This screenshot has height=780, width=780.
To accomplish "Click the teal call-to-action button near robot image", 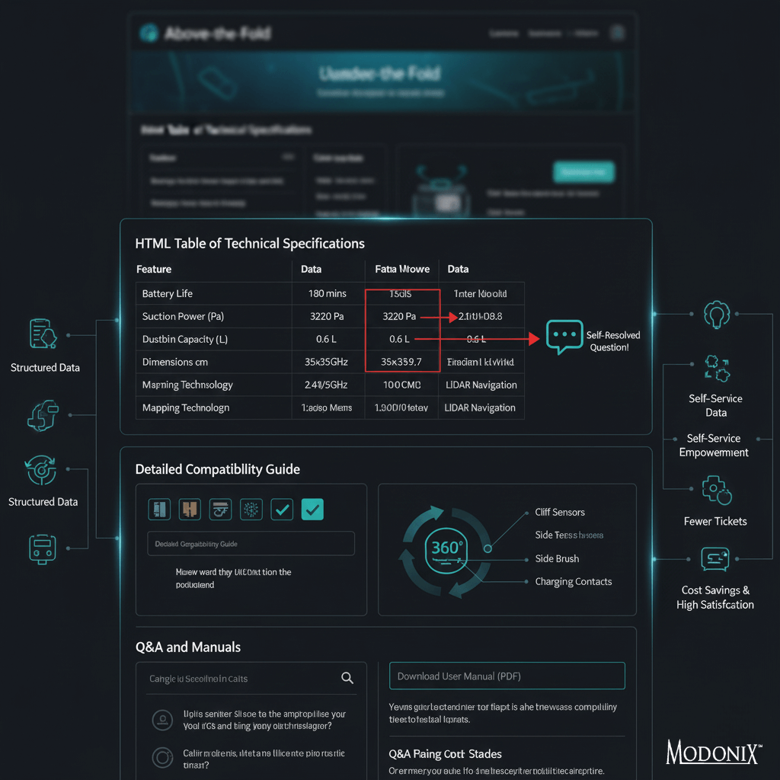I will click(x=583, y=172).
